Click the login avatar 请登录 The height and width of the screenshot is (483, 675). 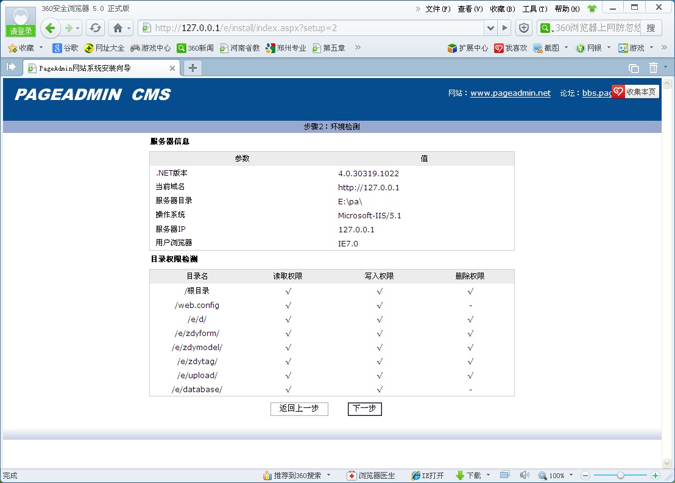pos(21,21)
